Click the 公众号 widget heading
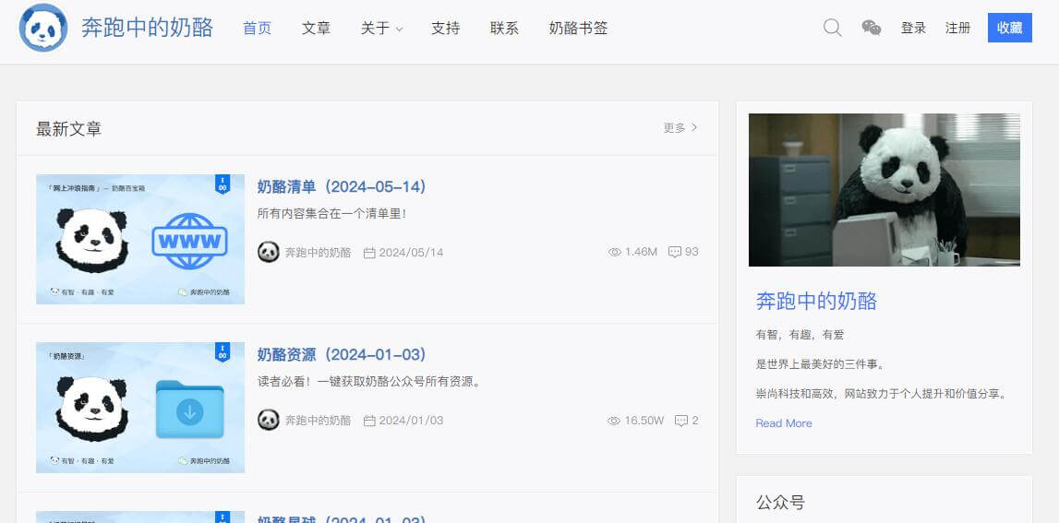This screenshot has height=523, width=1059. tap(781, 502)
